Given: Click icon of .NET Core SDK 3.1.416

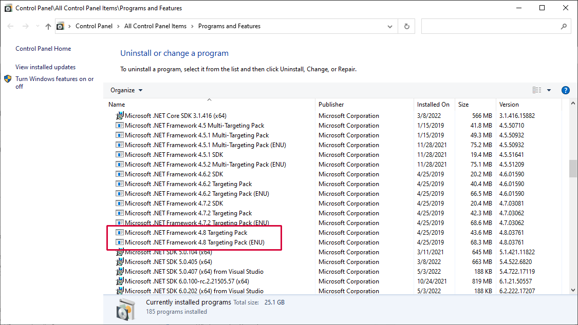Looking at the screenshot, I should pyautogui.click(x=120, y=115).
